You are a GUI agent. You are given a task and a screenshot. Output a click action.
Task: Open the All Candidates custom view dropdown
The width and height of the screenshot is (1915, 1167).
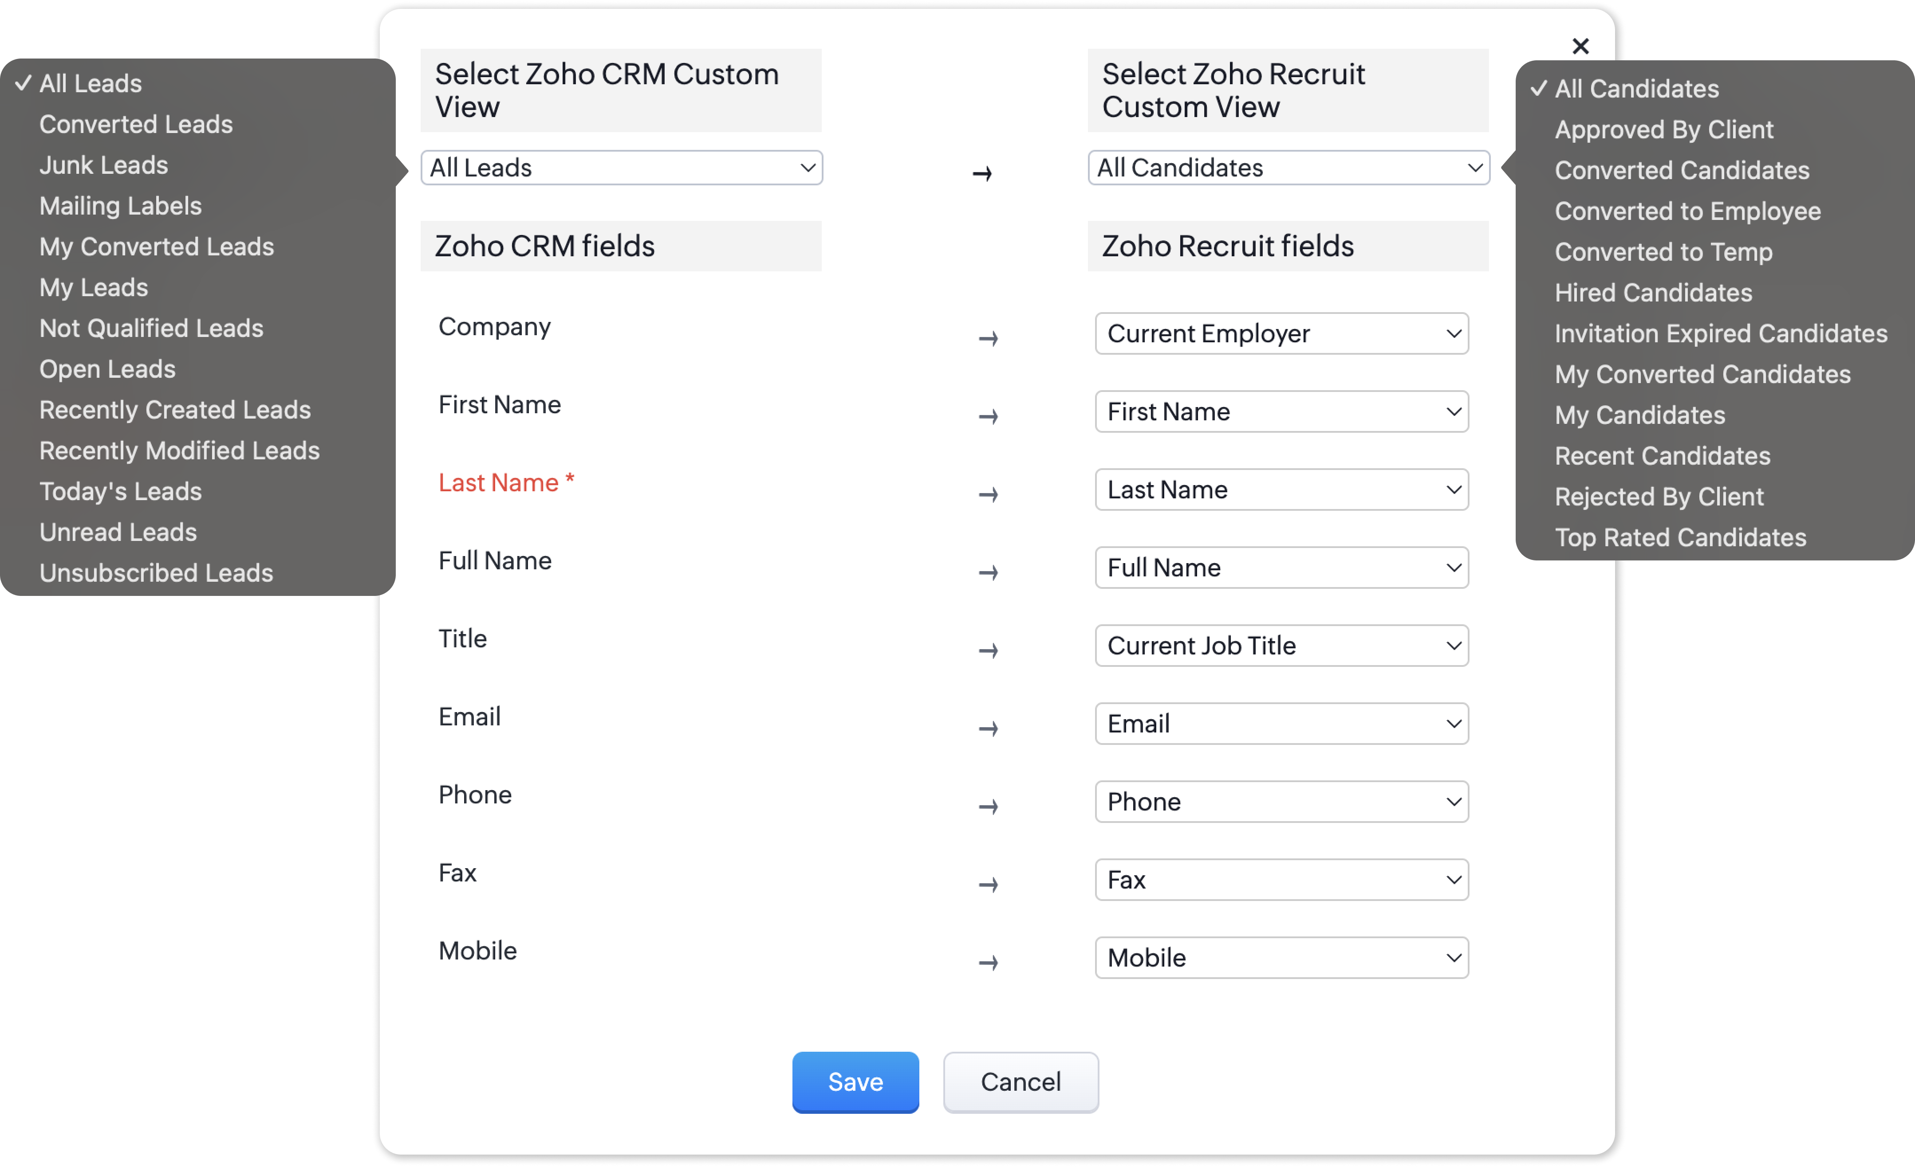click(1288, 168)
